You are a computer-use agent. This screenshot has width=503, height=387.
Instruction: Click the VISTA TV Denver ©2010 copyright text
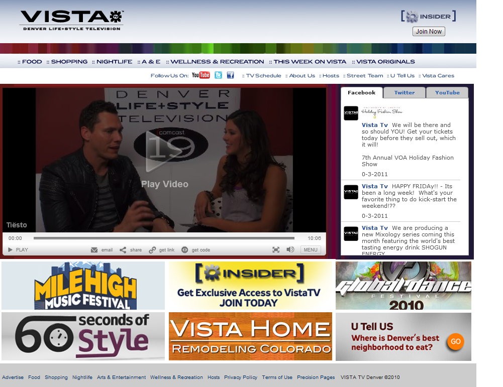pos(370,377)
